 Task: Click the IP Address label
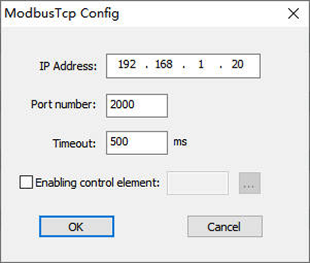tap(68, 67)
